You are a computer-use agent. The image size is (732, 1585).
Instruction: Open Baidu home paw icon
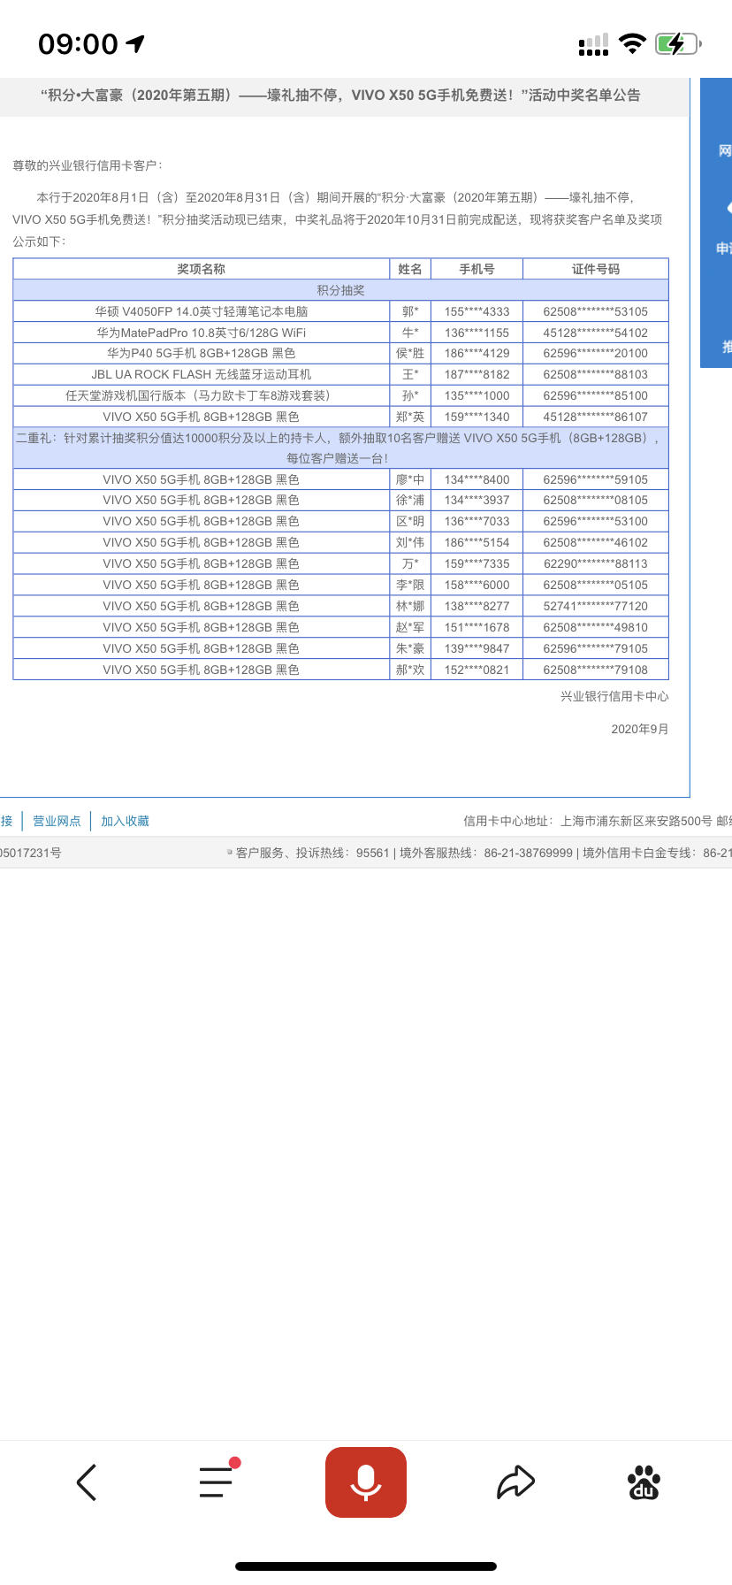pyautogui.click(x=644, y=1482)
